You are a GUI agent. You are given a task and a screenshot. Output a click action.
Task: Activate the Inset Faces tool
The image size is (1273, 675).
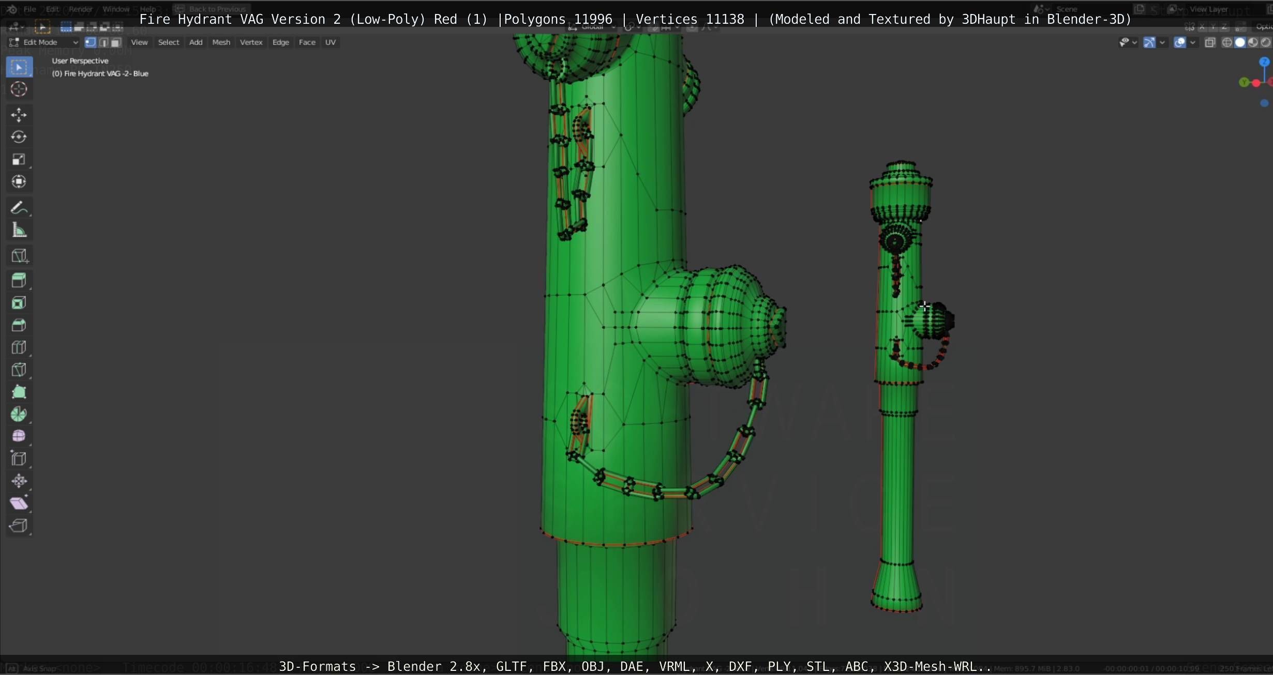click(x=19, y=303)
